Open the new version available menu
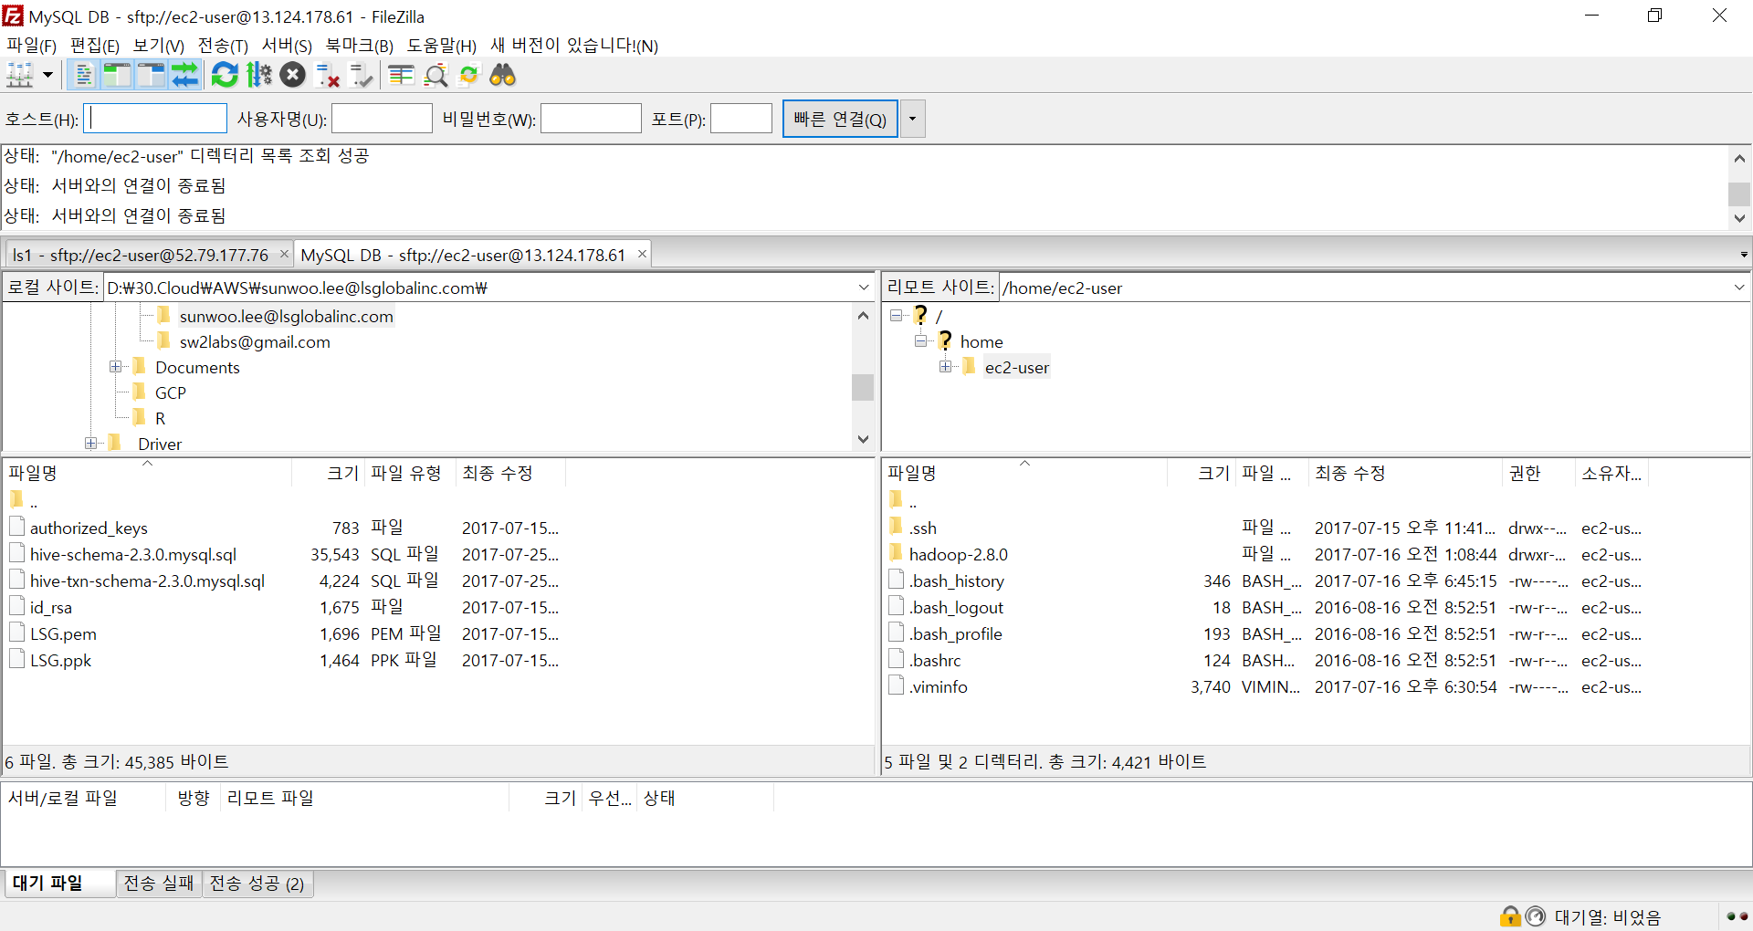The height and width of the screenshot is (931, 1753). pyautogui.click(x=573, y=46)
